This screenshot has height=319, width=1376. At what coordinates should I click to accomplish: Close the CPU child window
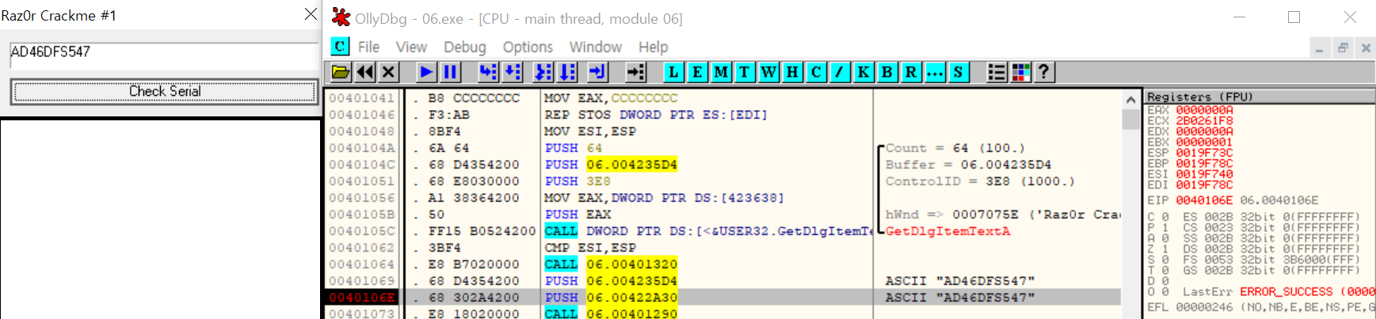(1366, 48)
